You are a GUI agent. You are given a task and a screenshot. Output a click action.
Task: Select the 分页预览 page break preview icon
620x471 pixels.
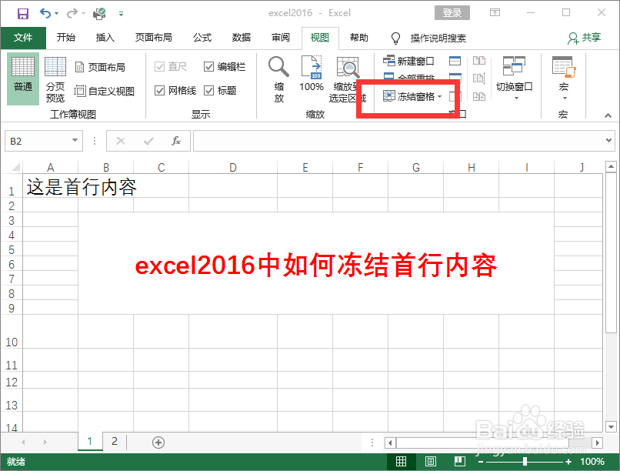[x=55, y=78]
